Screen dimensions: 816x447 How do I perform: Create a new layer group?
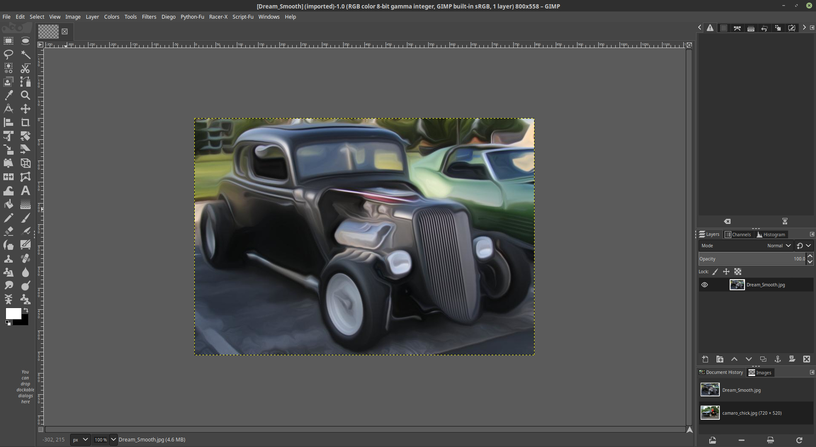click(719, 359)
